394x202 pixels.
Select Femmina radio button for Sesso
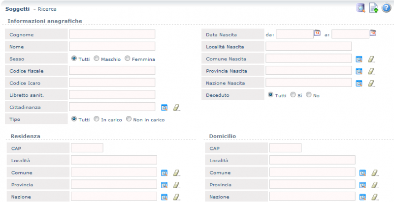[x=128, y=58]
